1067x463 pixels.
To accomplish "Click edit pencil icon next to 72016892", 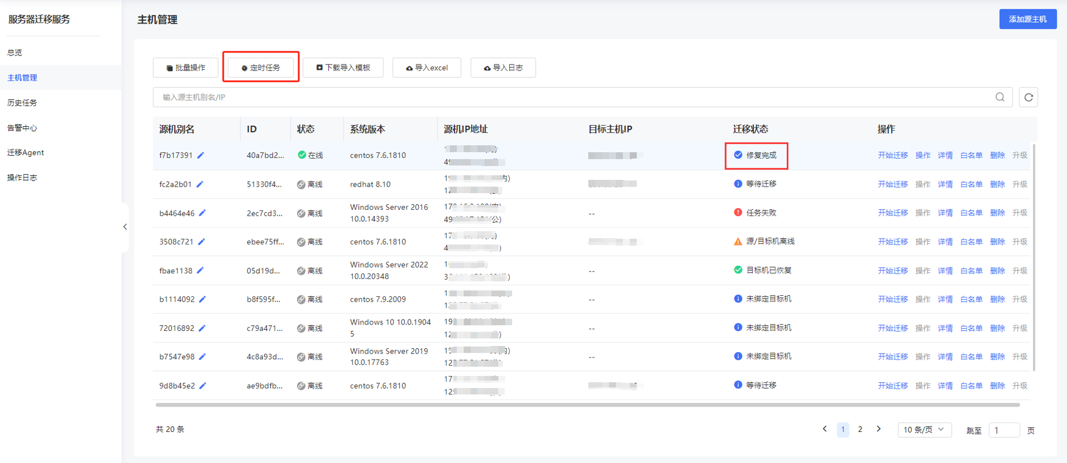I will coord(202,328).
